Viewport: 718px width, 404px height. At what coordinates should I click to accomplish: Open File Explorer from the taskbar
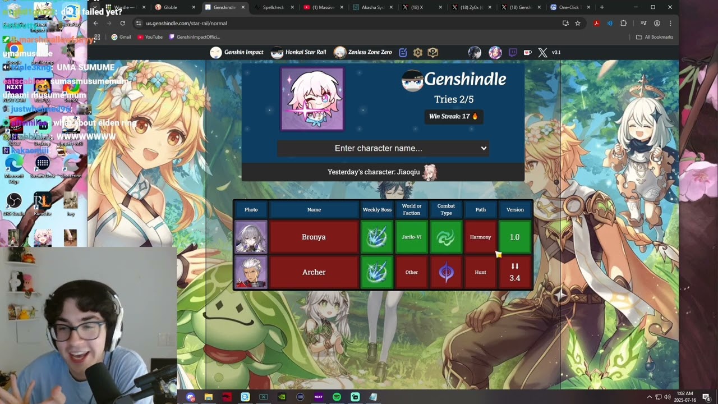coord(209,397)
